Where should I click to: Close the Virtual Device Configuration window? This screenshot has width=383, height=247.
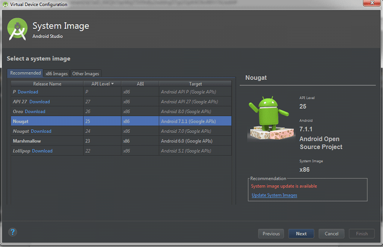point(371,3)
